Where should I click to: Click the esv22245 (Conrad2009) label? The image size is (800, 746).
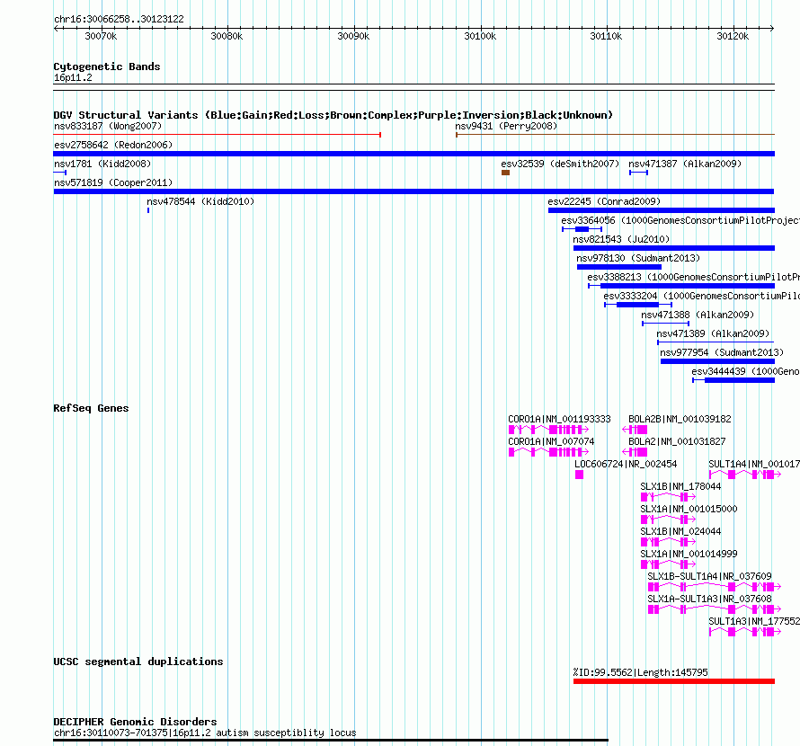(604, 201)
